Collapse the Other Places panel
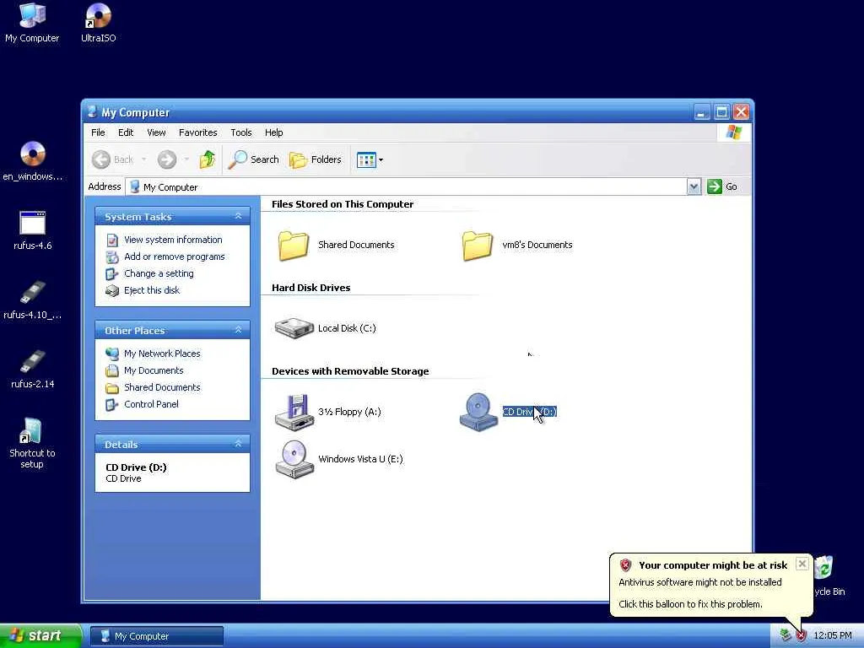The width and height of the screenshot is (864, 648). 238,330
